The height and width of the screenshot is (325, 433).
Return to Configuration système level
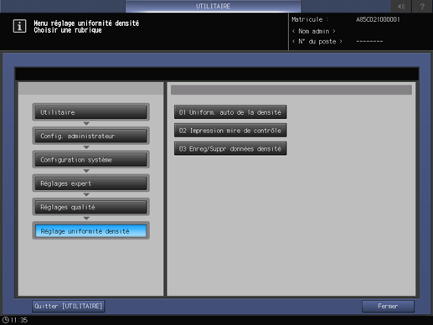(90, 160)
